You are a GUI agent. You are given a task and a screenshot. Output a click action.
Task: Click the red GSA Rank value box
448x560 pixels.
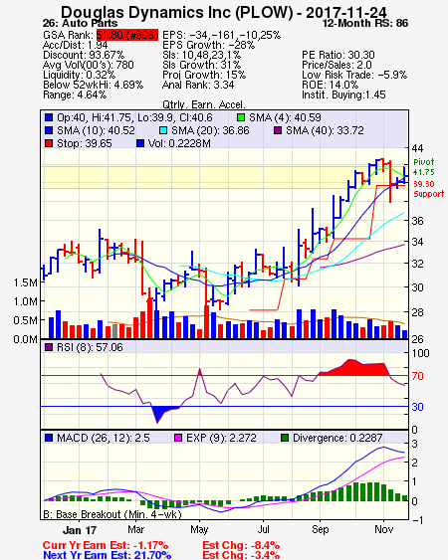pos(127,35)
